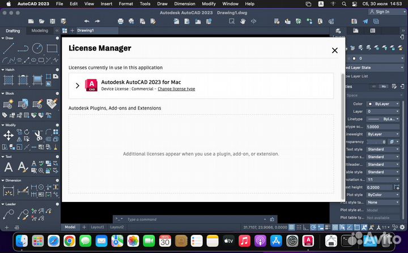This screenshot has width=408, height=253.
Task: Expand the Autodesk AutoCAD 2023 license entry
Action: [x=77, y=86]
